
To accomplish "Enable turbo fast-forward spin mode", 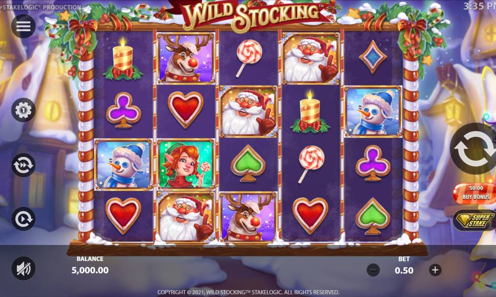I will tap(23, 165).
